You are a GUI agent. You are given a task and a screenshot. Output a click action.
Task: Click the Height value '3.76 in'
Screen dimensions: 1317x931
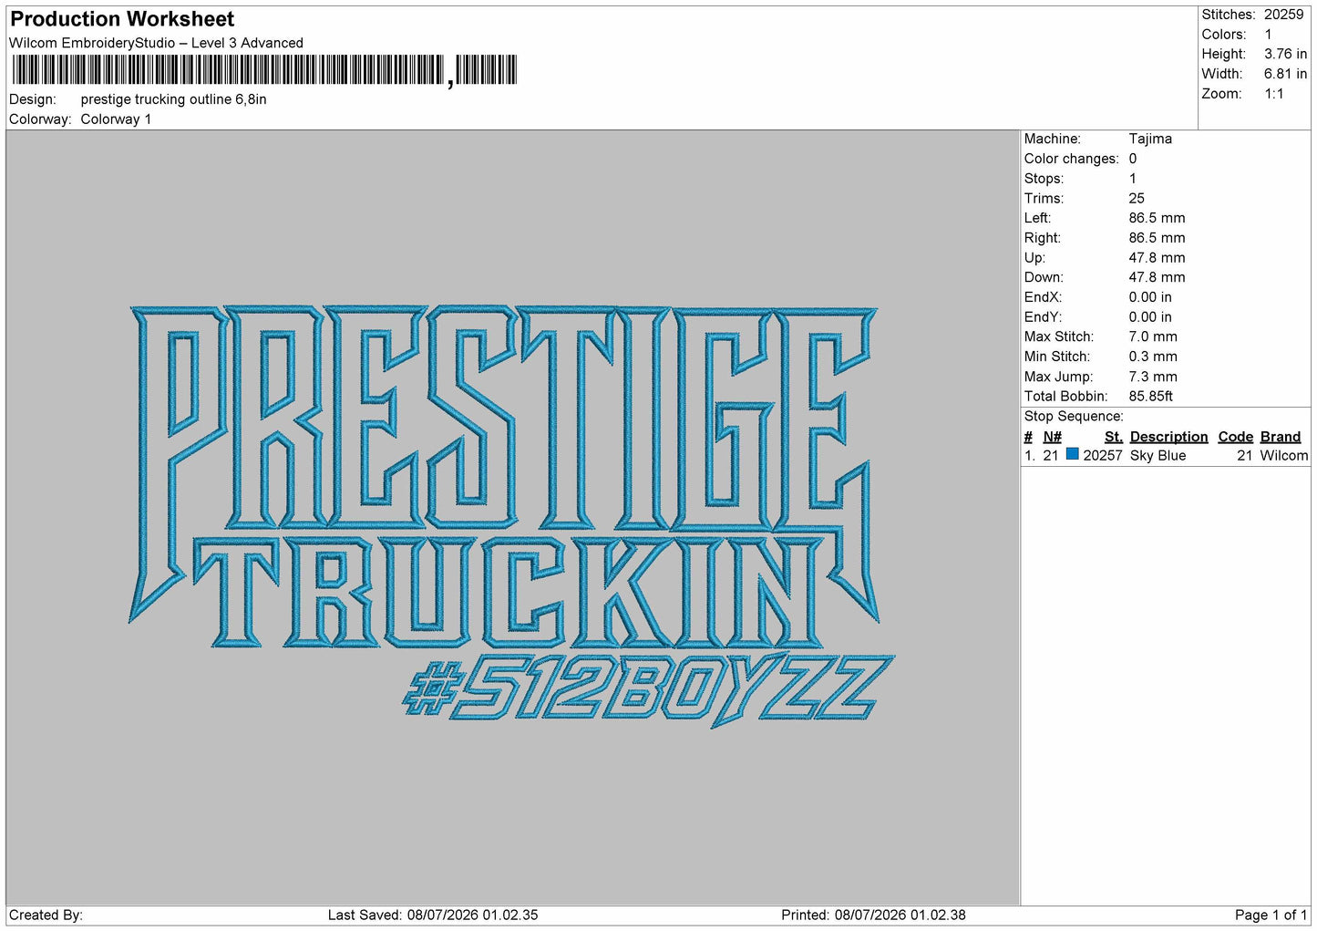1285,54
